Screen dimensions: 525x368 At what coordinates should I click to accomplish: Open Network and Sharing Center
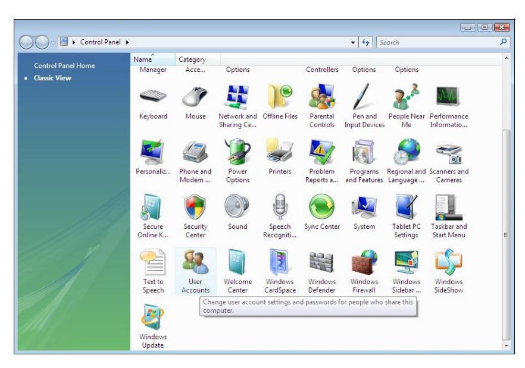[237, 106]
